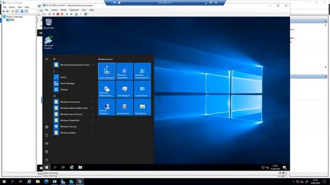Viewport: 330px width, 185px height.
Task: Open the File Explorer tile
Action: pyautogui.click(x=142, y=107)
